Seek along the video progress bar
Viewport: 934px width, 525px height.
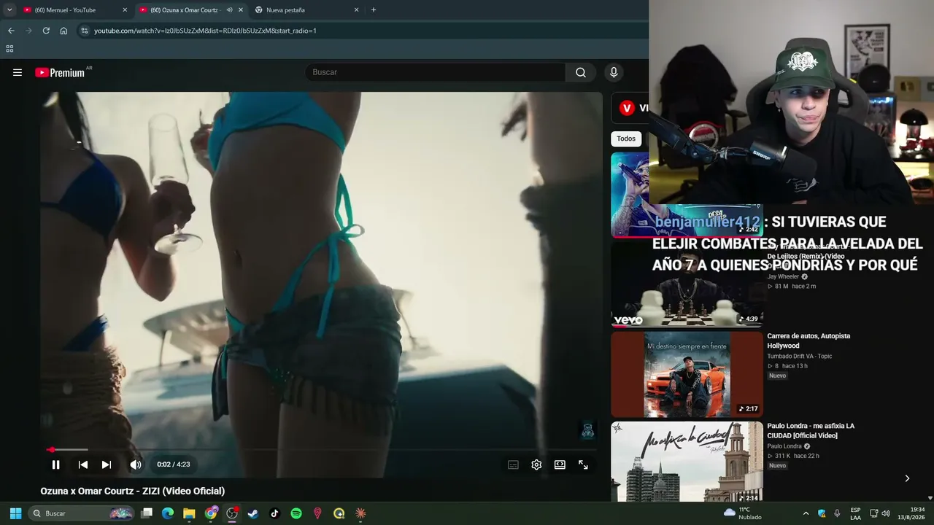321,449
